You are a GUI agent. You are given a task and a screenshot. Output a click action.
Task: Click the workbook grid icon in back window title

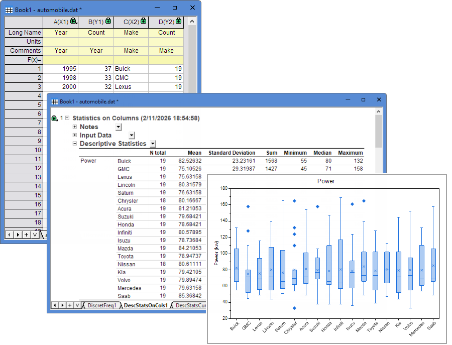point(9,10)
